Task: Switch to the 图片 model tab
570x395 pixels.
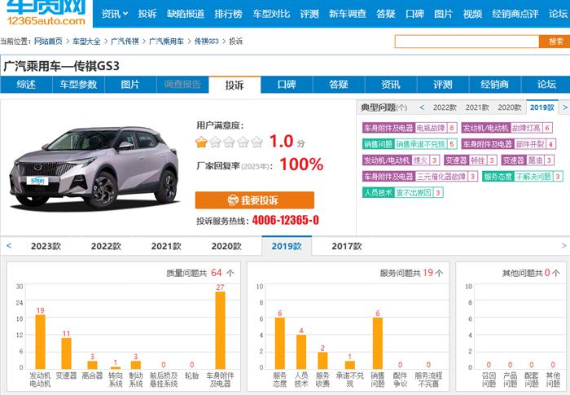Action: point(130,85)
